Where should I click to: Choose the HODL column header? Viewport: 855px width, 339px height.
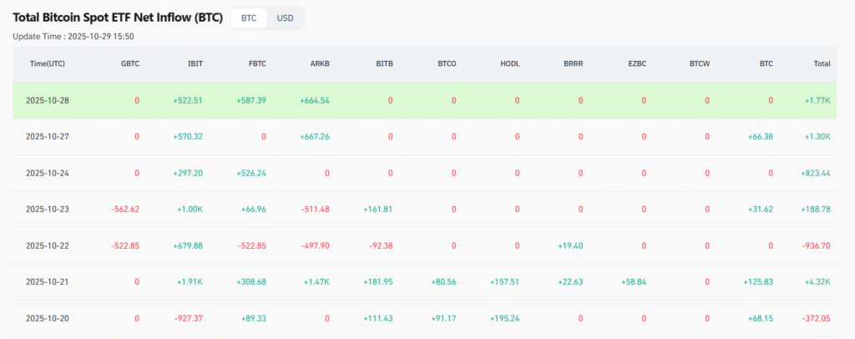pos(508,63)
